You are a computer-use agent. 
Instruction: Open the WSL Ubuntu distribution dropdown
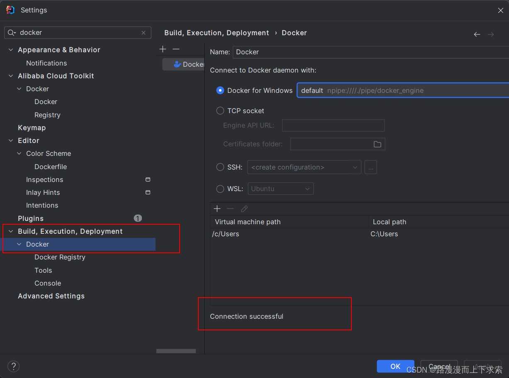pyautogui.click(x=280, y=189)
